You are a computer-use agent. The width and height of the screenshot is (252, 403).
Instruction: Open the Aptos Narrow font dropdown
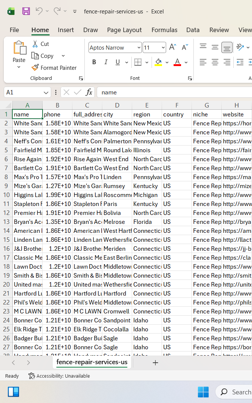139,47
